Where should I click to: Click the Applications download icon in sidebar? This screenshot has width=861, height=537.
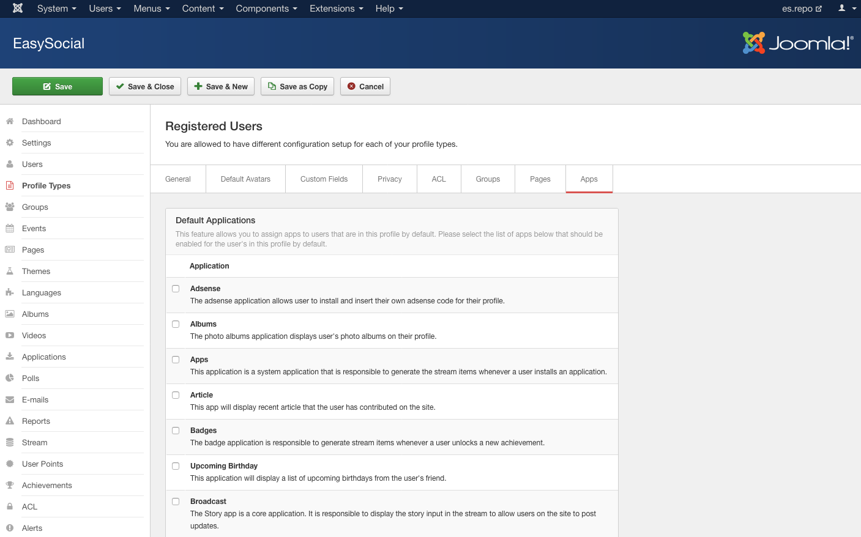pyautogui.click(x=10, y=357)
